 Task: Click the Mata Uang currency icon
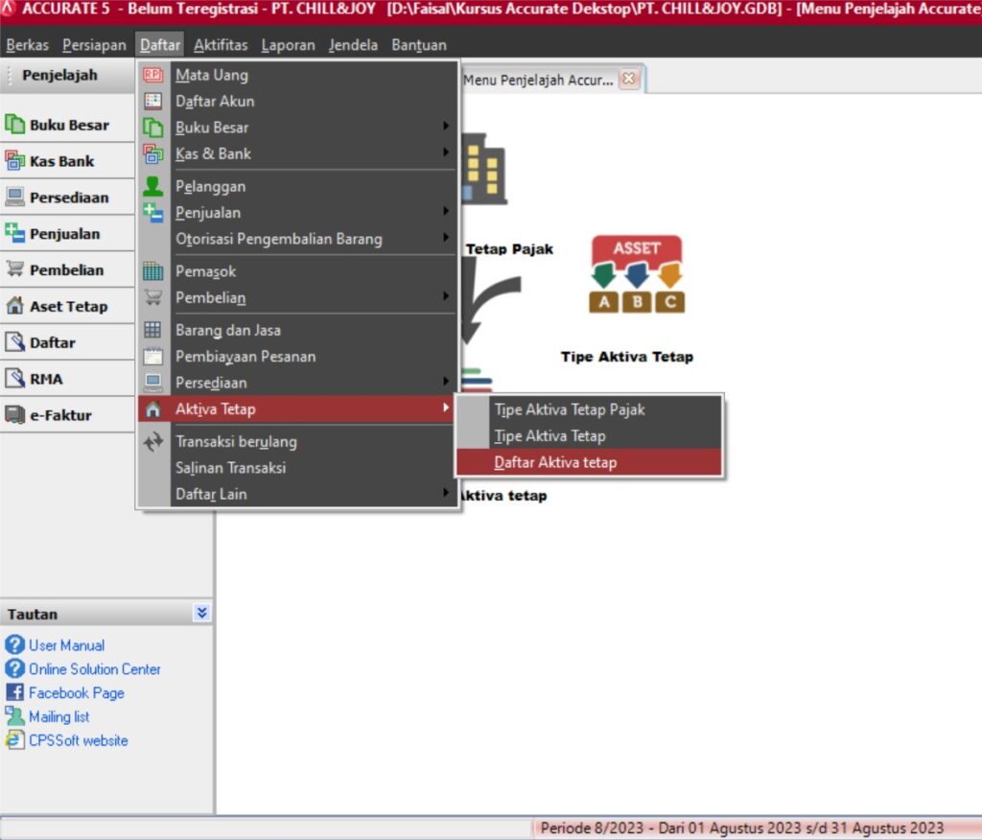pos(152,75)
